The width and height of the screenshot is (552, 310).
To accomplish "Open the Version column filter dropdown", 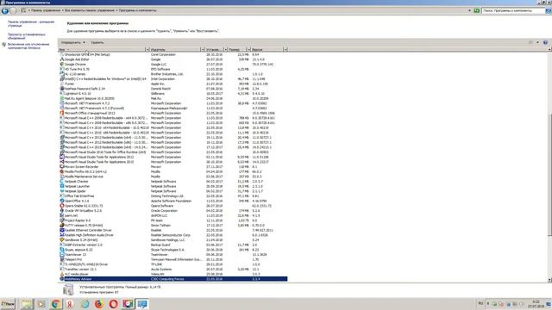I will tap(285, 50).
